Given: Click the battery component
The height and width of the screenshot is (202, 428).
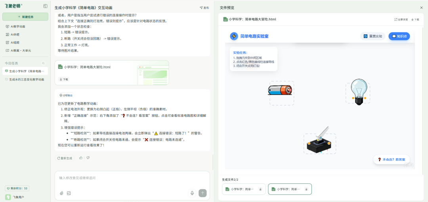Looking at the screenshot, I should [279, 90].
